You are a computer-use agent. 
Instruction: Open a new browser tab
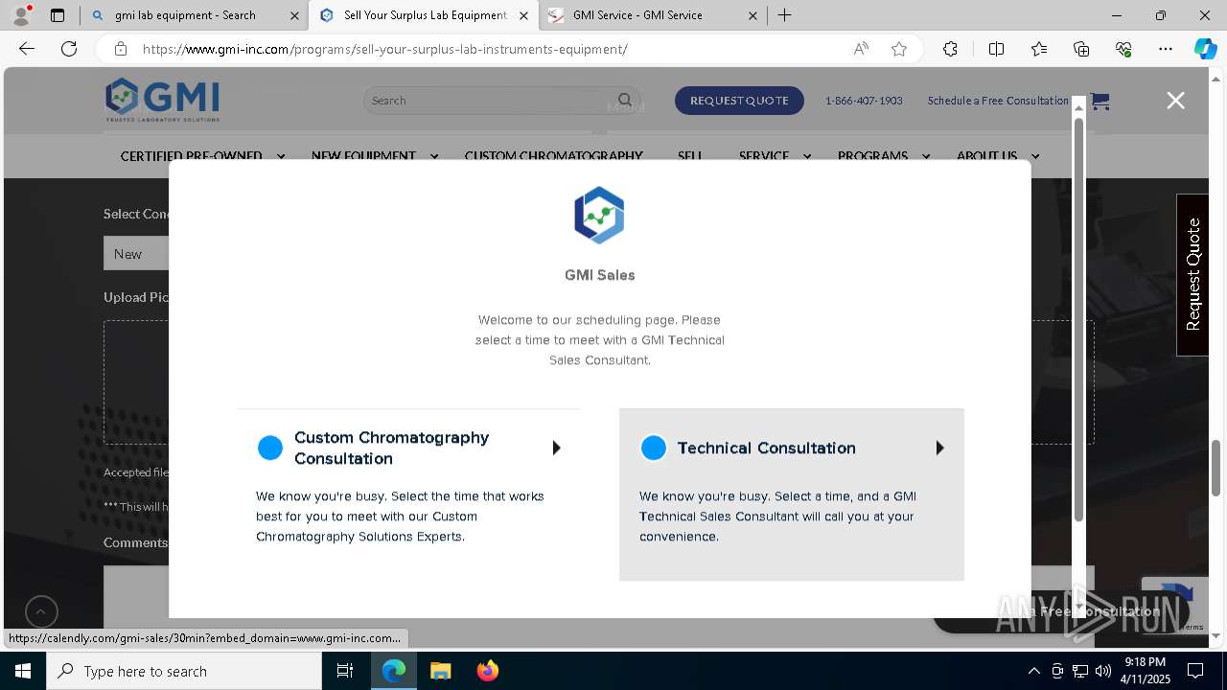click(x=784, y=15)
